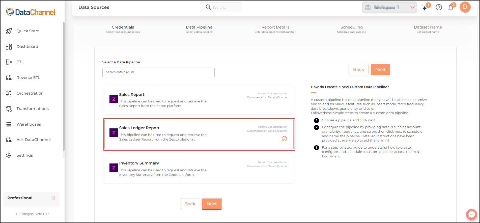Open ETL menu item

click(20, 62)
